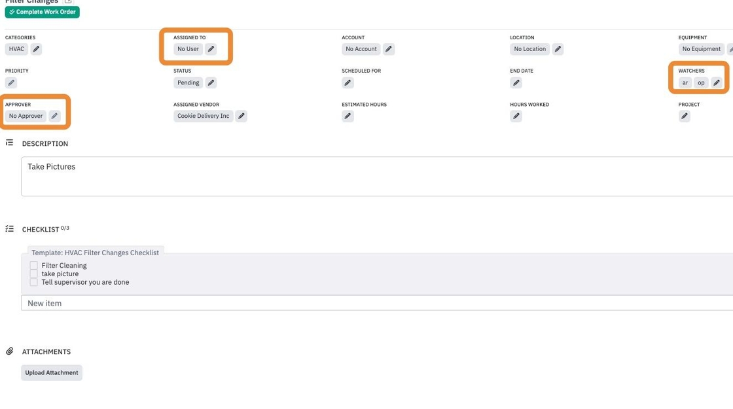733x409 pixels.
Task: Edit Scheduled For date pencil icon
Action: tap(348, 82)
